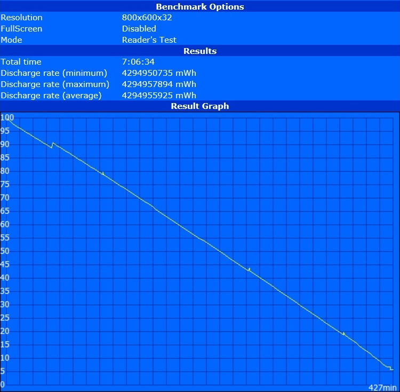Click the 4294957894 mWh value
This screenshot has width=400, height=392.
click(x=159, y=84)
